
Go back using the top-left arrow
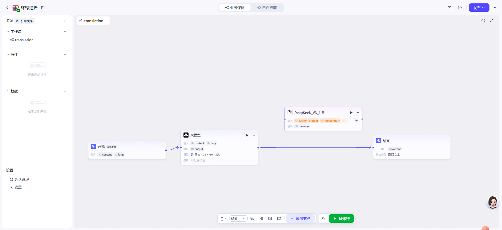click(x=7, y=8)
